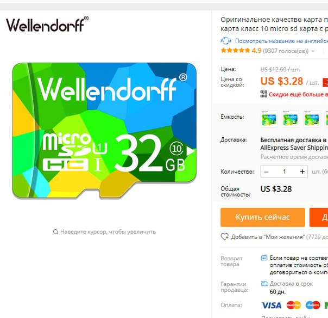The height and width of the screenshot is (318, 328).
Task: Click the Купить сейчас button
Action: click(x=263, y=217)
